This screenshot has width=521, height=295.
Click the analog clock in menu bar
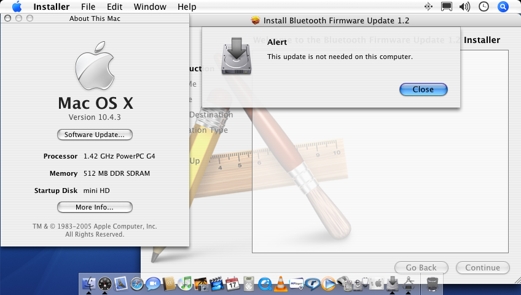point(484,7)
